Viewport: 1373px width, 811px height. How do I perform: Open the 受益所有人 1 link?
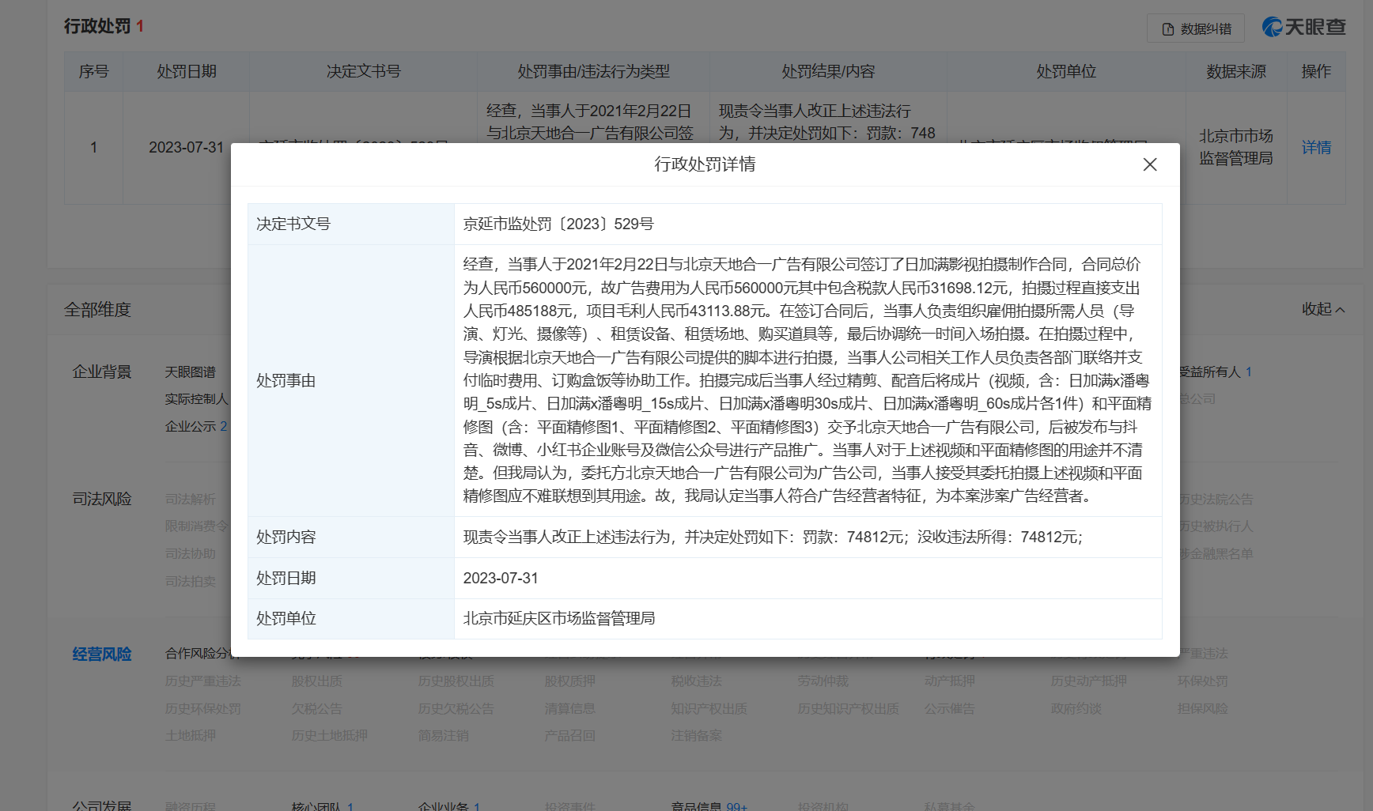coord(1216,372)
